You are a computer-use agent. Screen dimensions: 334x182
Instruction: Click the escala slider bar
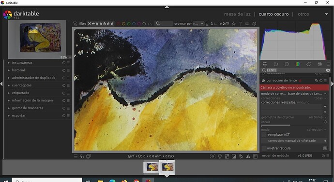[291, 125]
